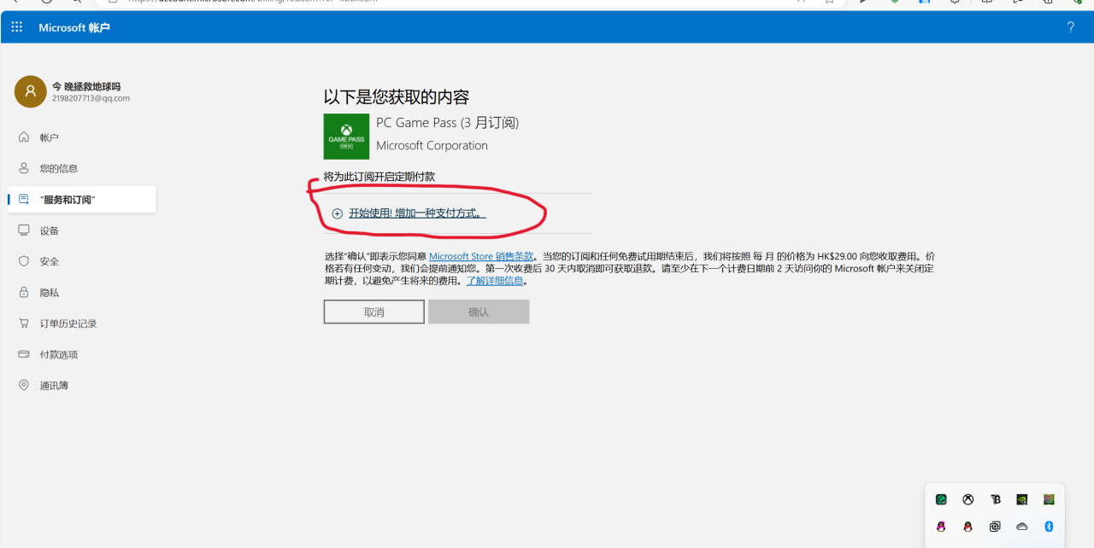
Task: Open the camera capture tray icon
Action: coord(995,527)
